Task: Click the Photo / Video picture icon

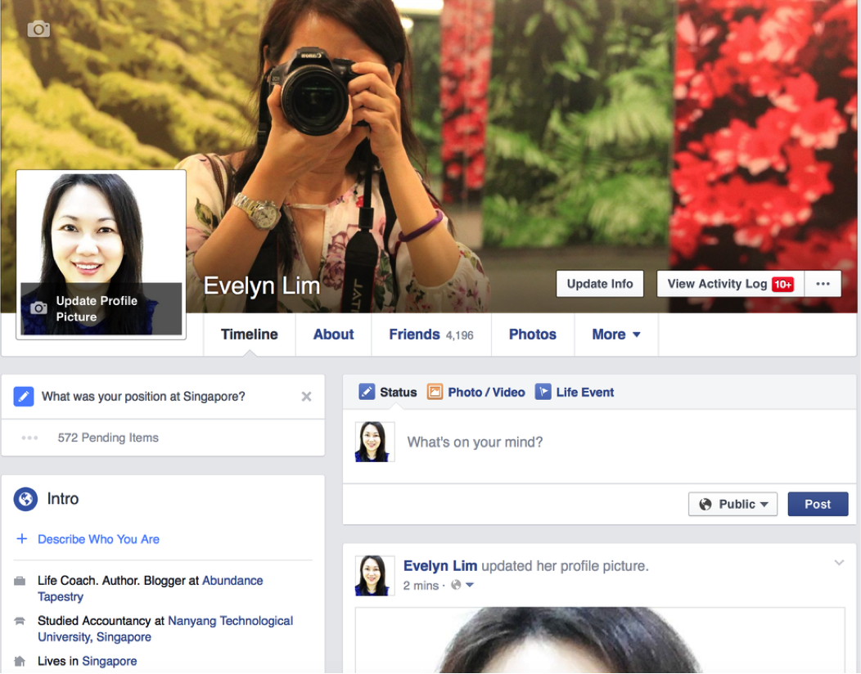Action: coord(435,392)
